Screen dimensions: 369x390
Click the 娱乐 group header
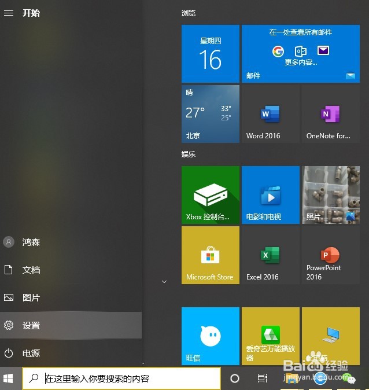click(x=188, y=154)
